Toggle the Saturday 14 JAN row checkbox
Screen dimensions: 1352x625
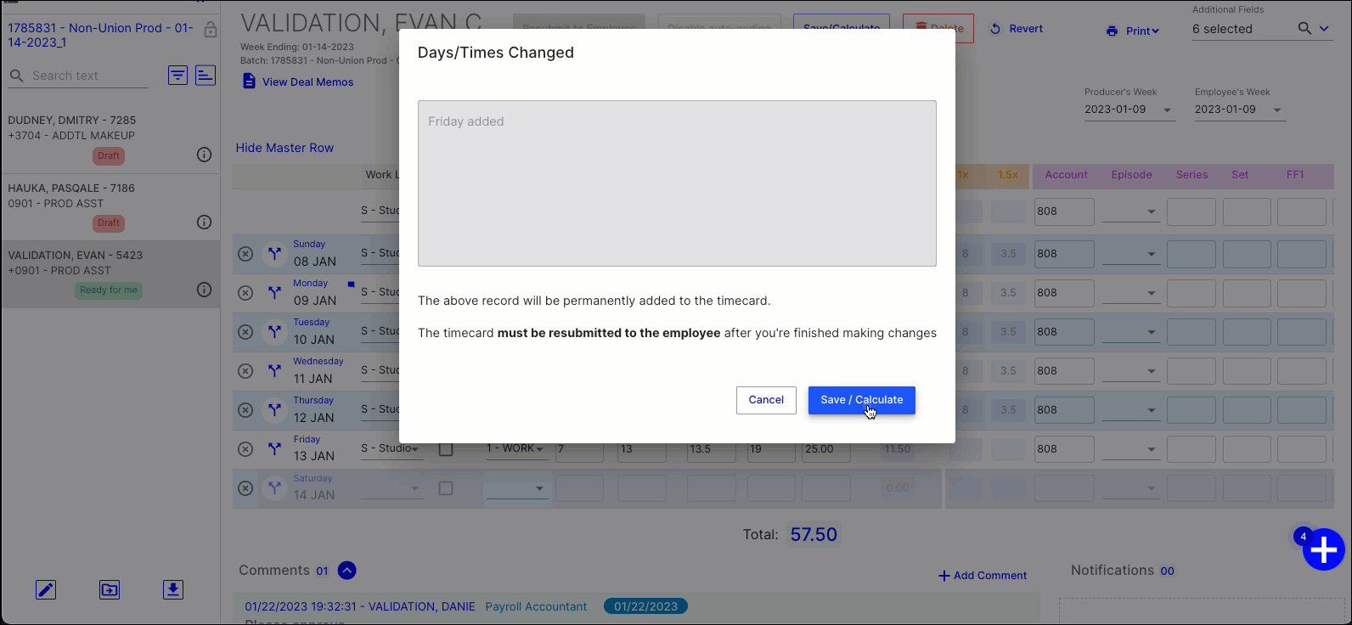coord(446,488)
